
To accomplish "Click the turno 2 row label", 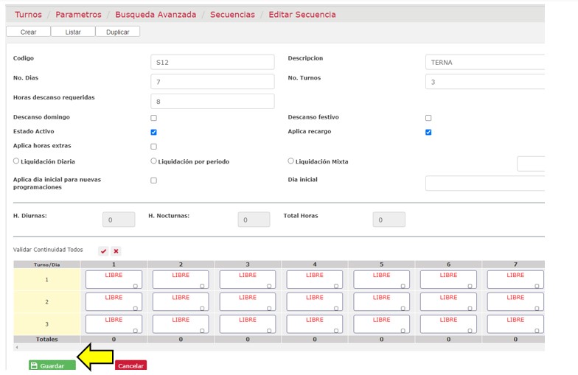I will pyautogui.click(x=47, y=302).
